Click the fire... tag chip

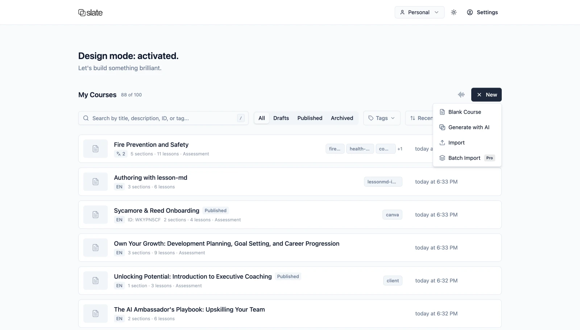[x=335, y=149]
